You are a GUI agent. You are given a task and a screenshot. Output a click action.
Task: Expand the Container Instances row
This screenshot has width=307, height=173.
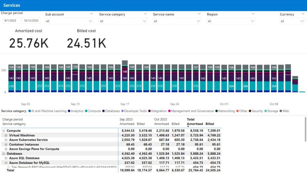(6, 144)
